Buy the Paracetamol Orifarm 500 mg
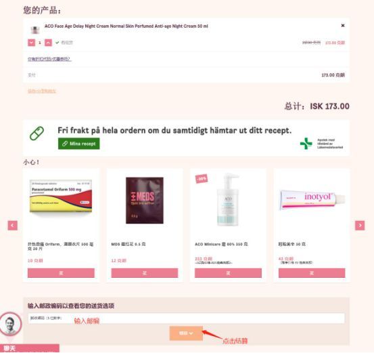 tap(61, 273)
